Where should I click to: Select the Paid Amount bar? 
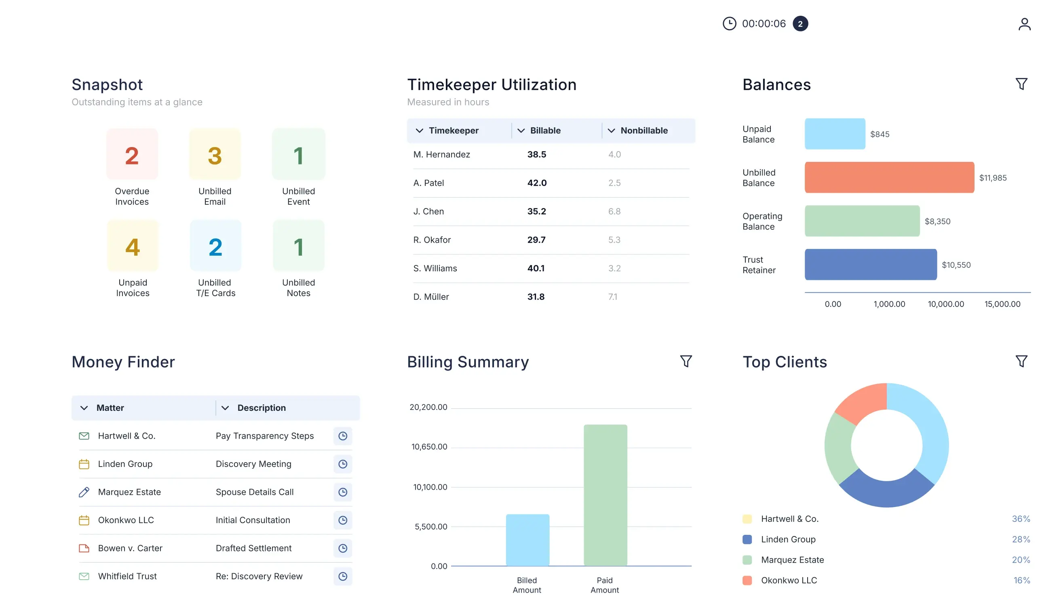[605, 495]
